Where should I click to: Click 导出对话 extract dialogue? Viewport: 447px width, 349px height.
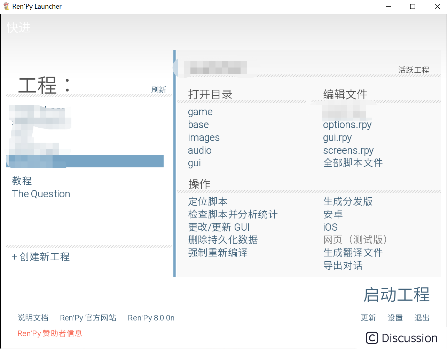tap(343, 265)
